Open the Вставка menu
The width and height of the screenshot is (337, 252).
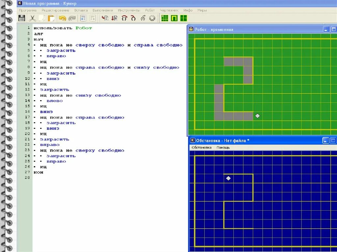(x=81, y=10)
